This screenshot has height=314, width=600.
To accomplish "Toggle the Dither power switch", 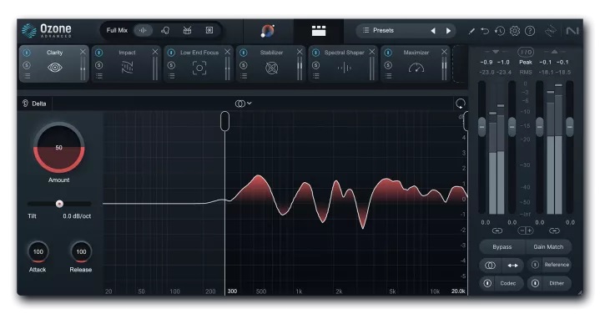I will point(535,283).
